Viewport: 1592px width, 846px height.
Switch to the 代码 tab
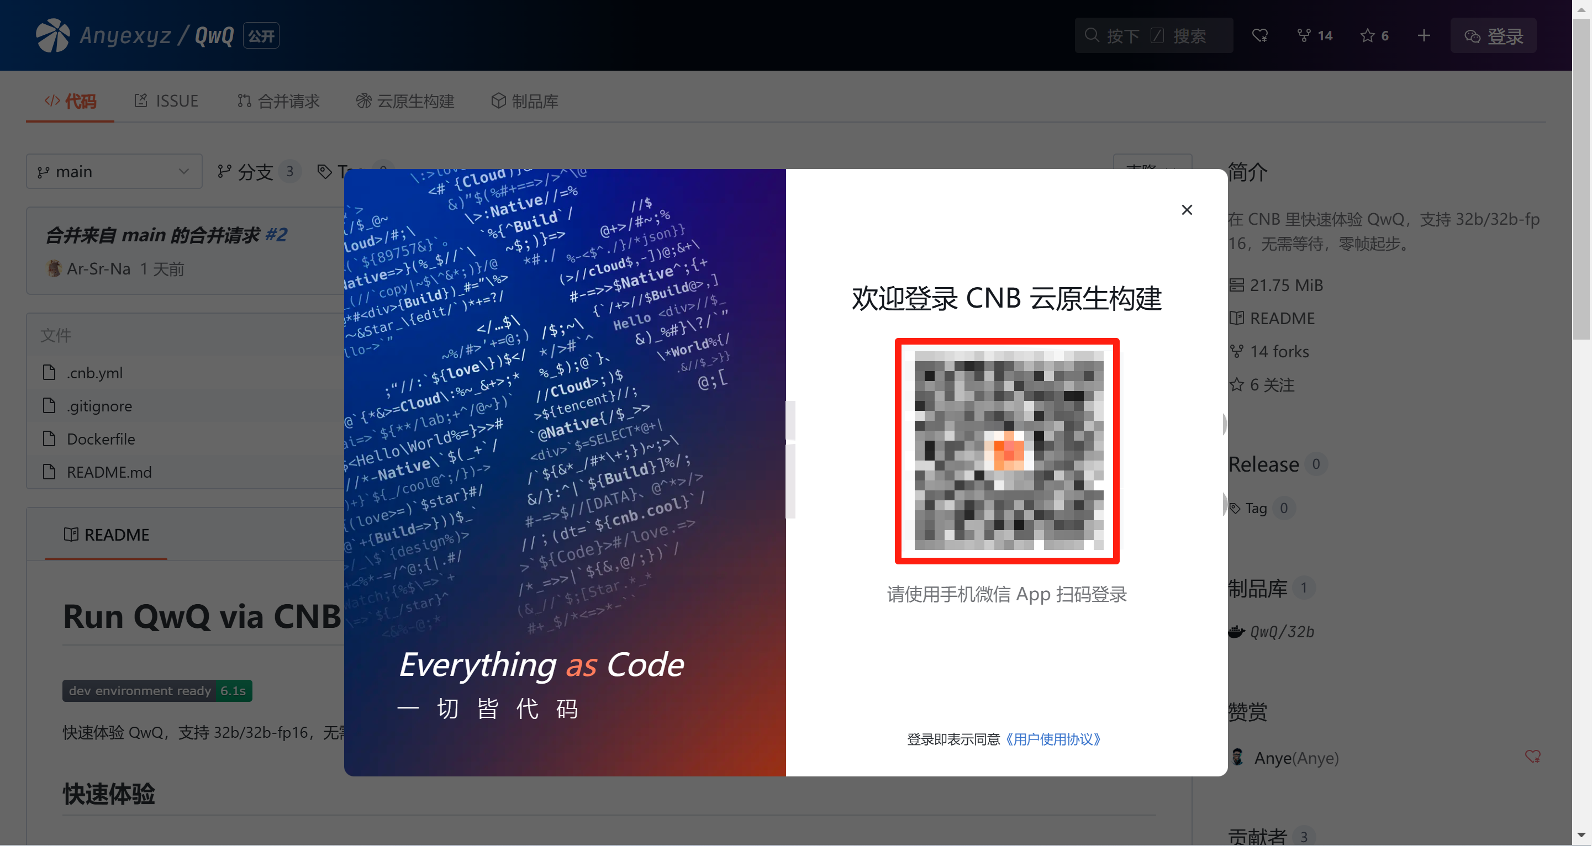pos(70,101)
